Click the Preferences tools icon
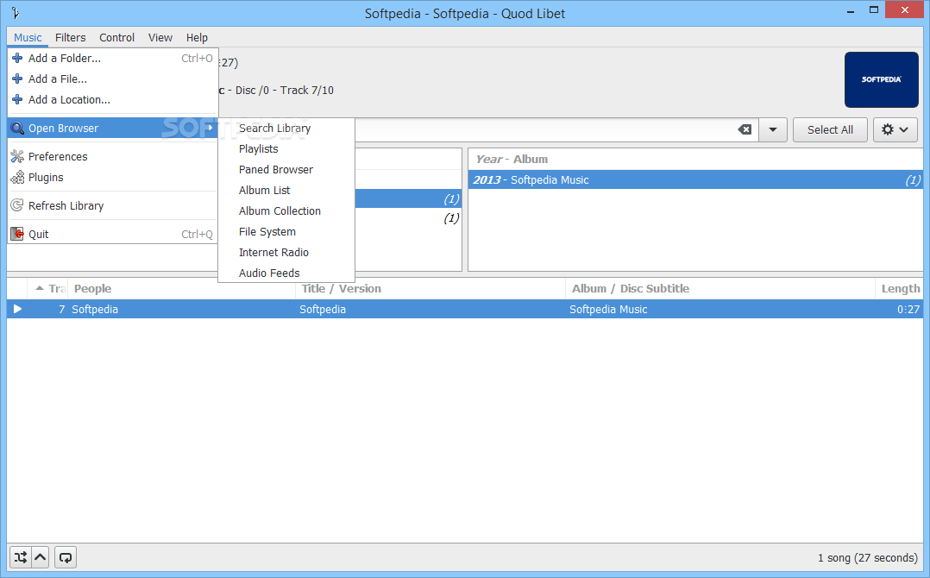 point(17,156)
